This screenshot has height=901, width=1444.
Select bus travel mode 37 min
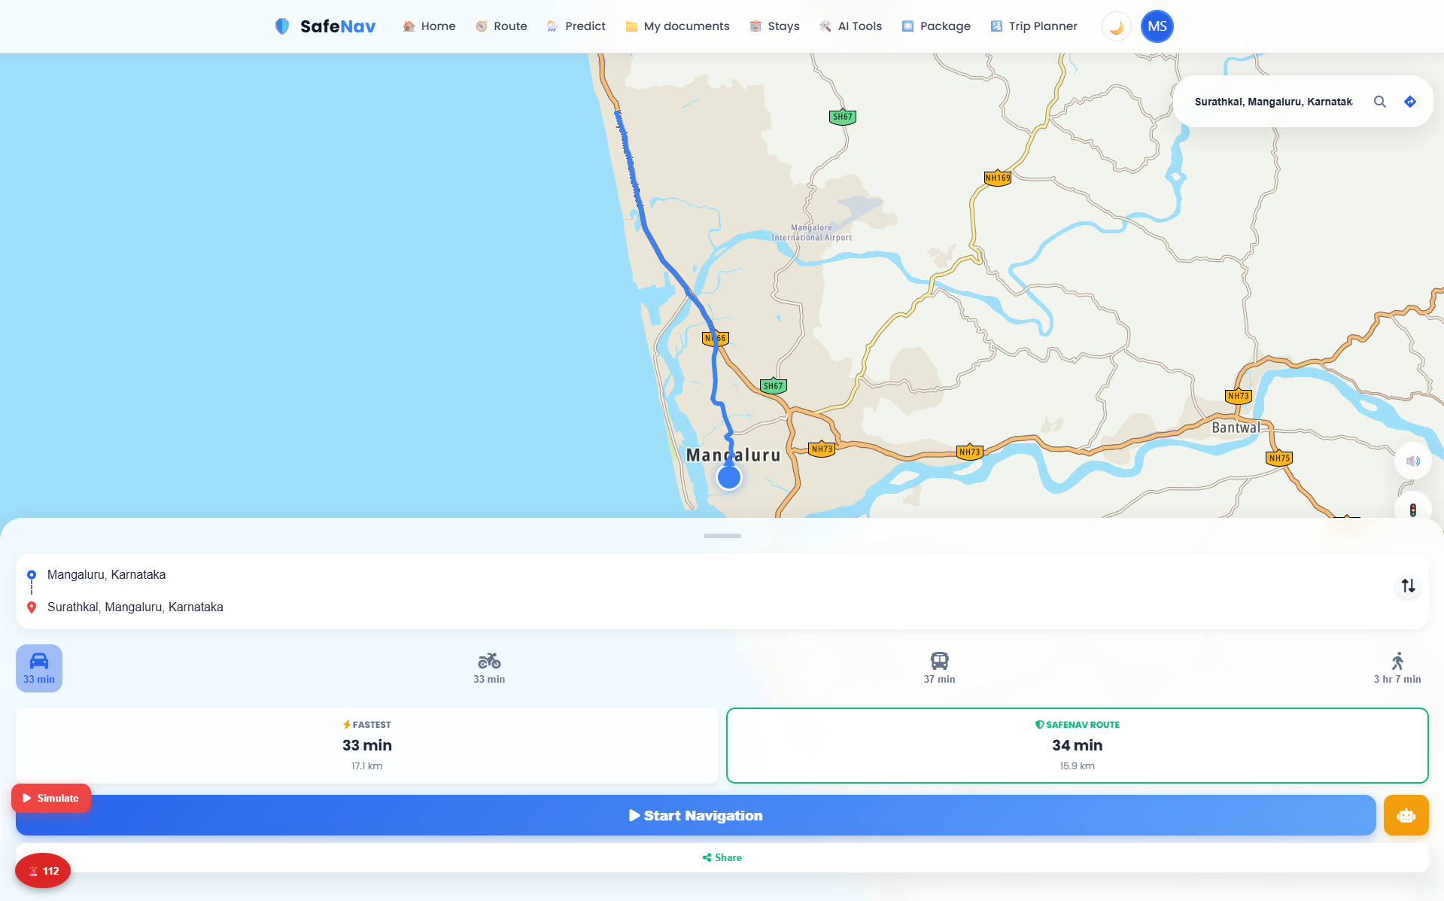click(x=939, y=668)
